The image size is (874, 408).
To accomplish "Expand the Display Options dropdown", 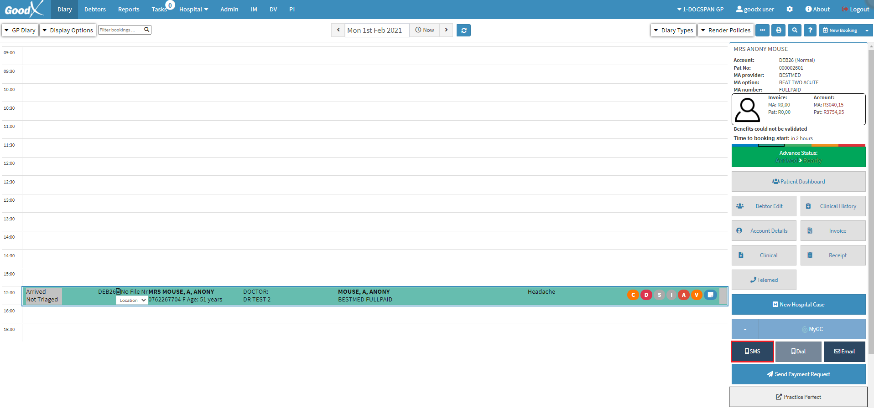I will tap(68, 30).
